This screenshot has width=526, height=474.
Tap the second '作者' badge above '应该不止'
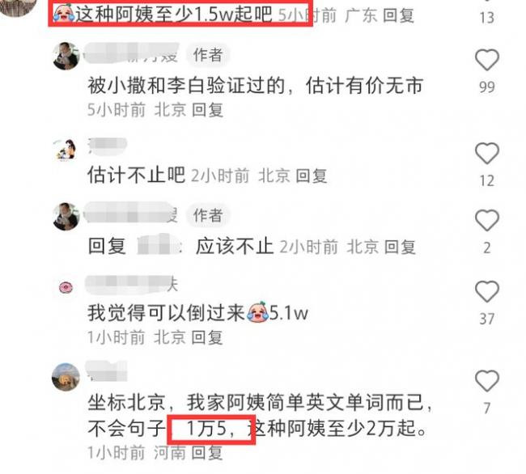point(208,215)
